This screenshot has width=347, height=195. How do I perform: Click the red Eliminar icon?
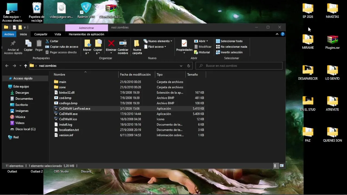click(111, 43)
